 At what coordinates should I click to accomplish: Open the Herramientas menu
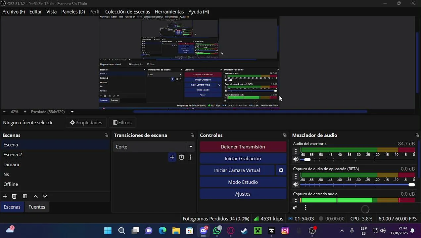(169, 12)
